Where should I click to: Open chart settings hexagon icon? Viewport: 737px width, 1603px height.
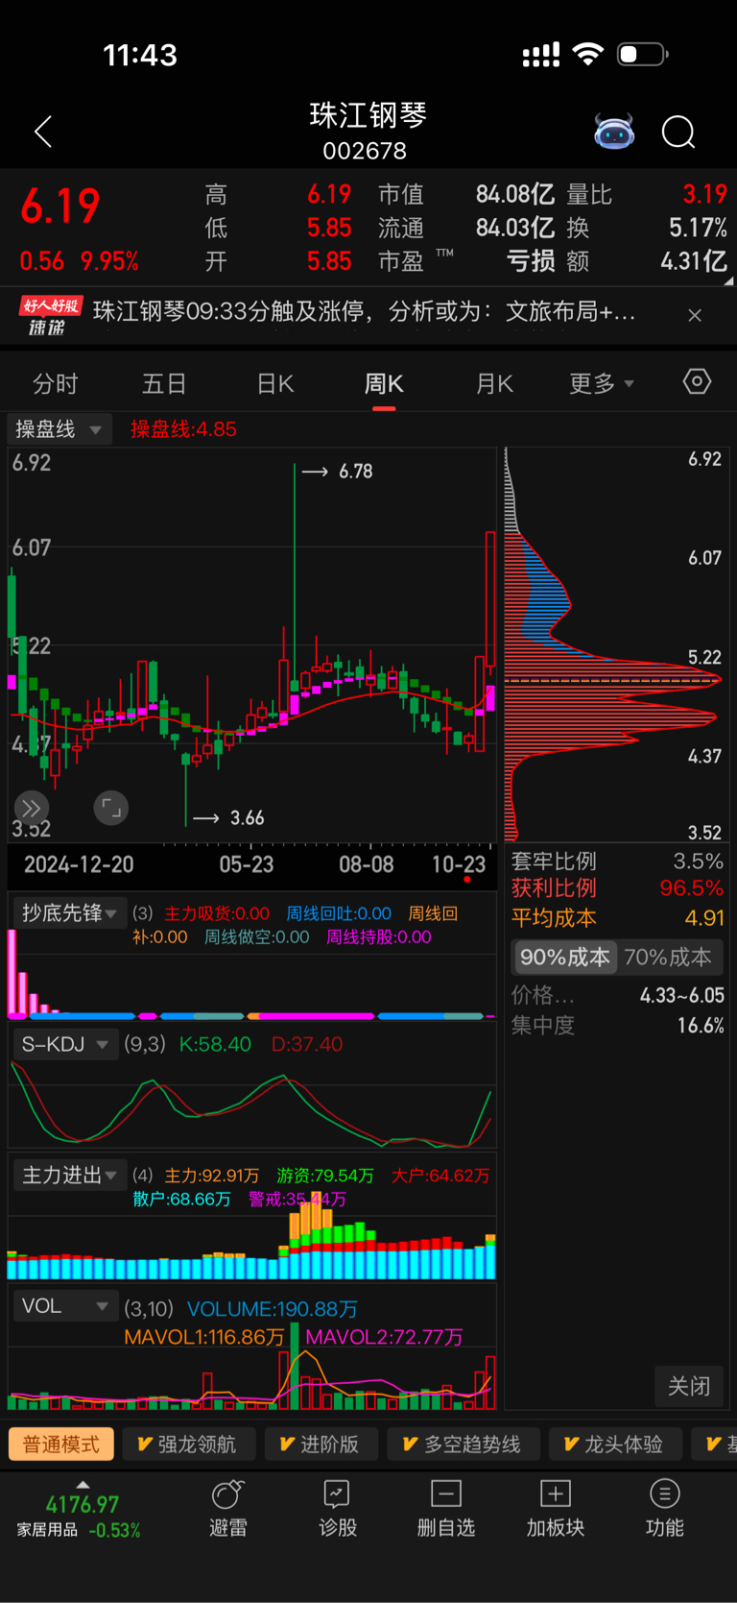[697, 381]
